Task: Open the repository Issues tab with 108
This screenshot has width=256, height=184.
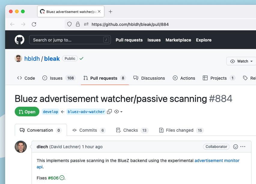Action: pos(59,78)
